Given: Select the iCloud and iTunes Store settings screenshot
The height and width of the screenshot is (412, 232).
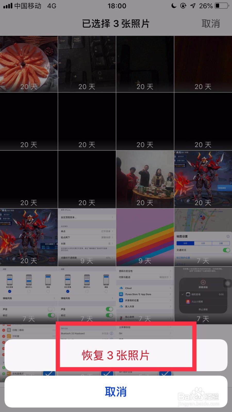Looking at the screenshot, I should 145,295.
